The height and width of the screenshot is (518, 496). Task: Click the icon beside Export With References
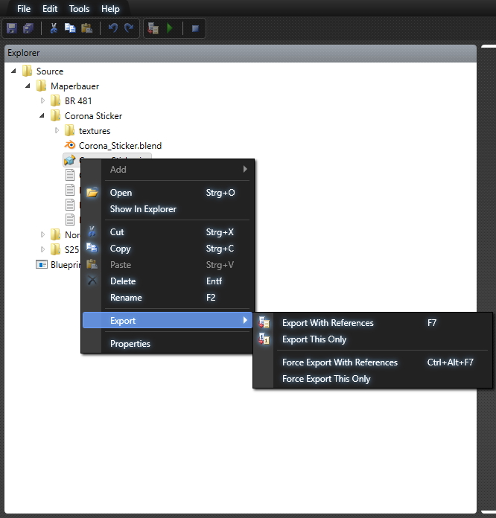pos(264,322)
